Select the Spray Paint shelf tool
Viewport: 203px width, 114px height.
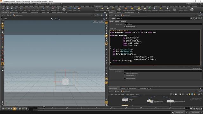53,9
